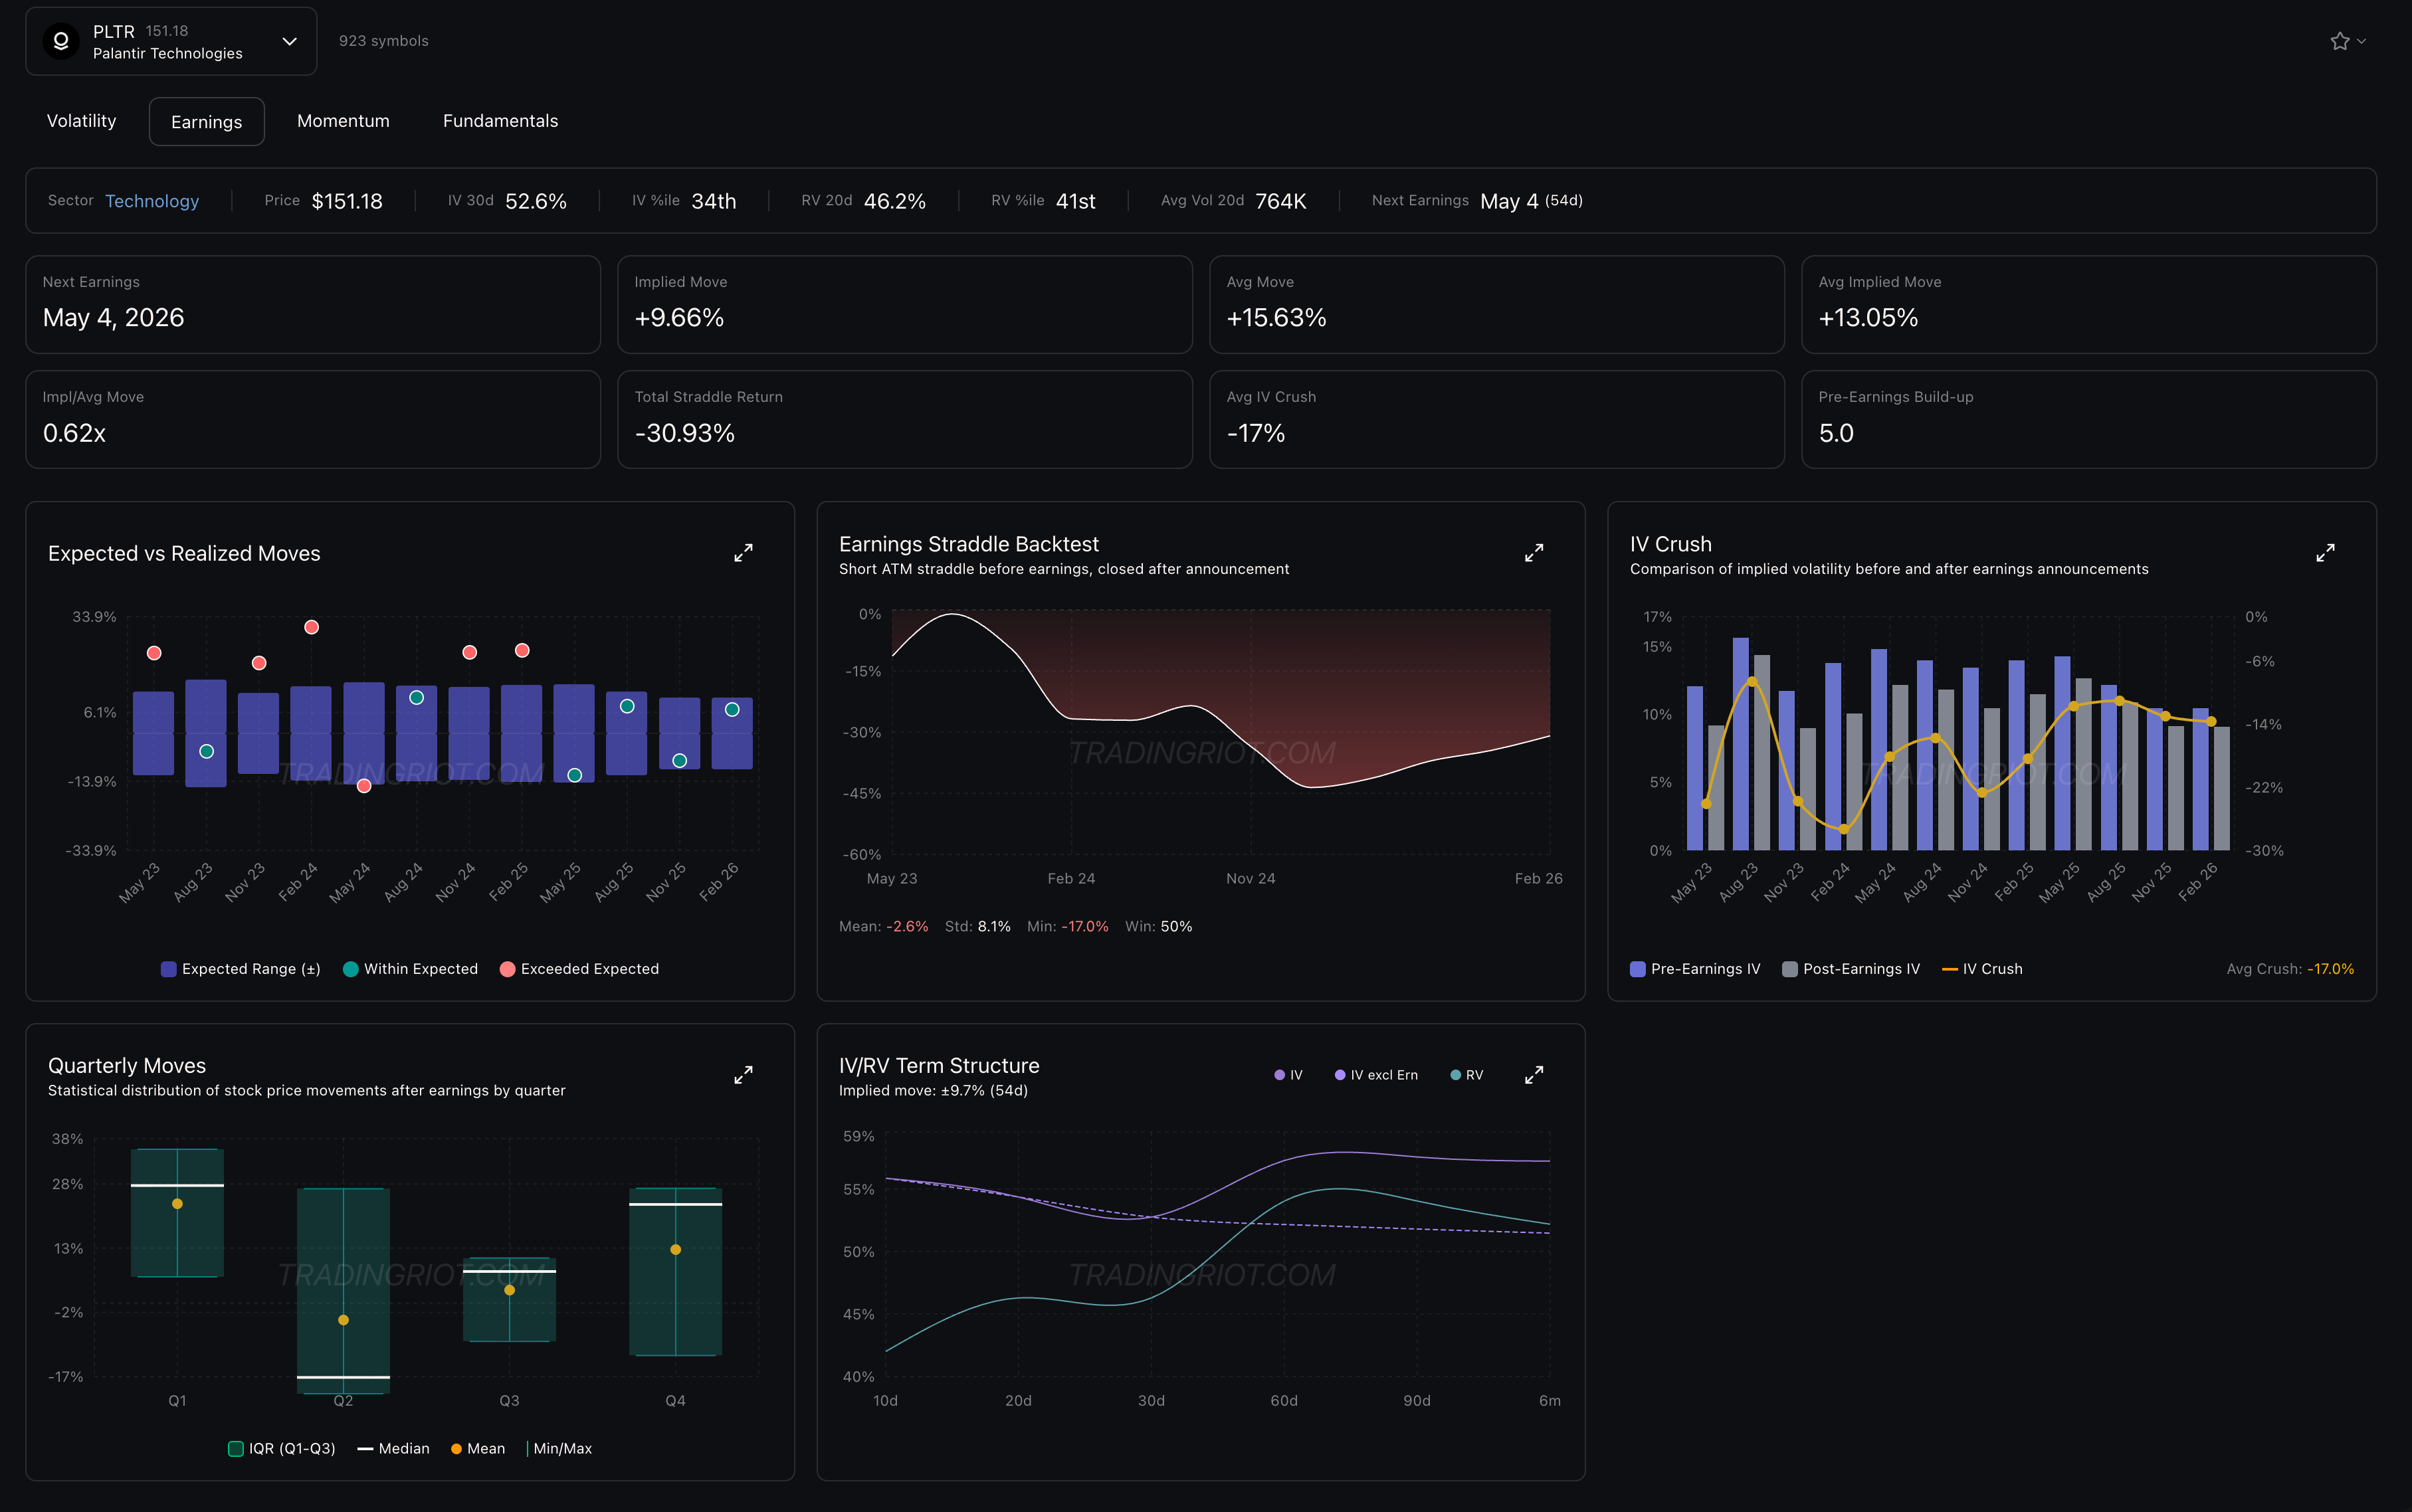Expand the IV Crush chart
Image resolution: width=2412 pixels, height=1512 pixels.
point(2325,553)
